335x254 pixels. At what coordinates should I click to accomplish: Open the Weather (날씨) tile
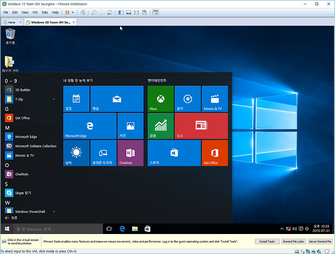pos(76,153)
